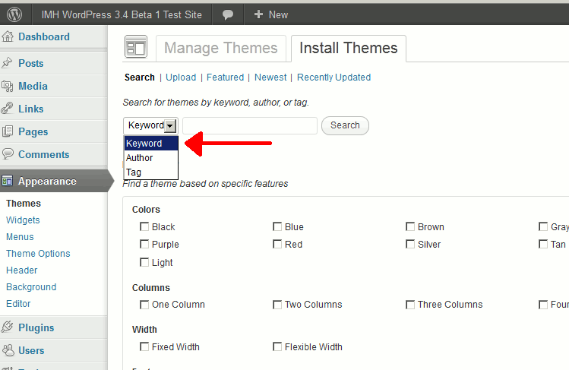Click the theme search text field

coord(250,125)
